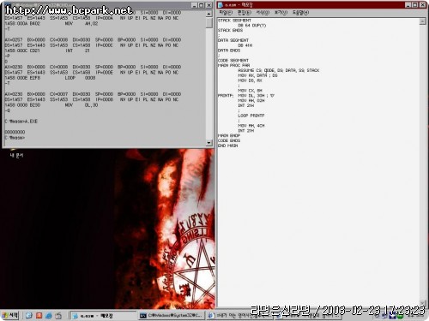Click the ASSUME directive line in Notepad

coord(278,70)
